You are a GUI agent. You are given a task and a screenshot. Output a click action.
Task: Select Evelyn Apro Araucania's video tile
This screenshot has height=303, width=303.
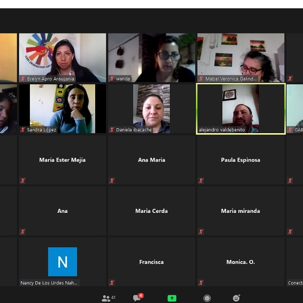coord(63,58)
